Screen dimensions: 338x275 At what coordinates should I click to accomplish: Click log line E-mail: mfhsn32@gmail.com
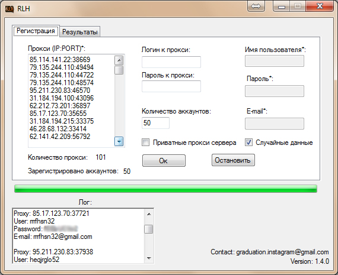pos(53,237)
